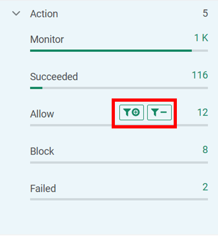This screenshot has width=218, height=236.
Task: Click the Block count 8
Action: point(205,149)
